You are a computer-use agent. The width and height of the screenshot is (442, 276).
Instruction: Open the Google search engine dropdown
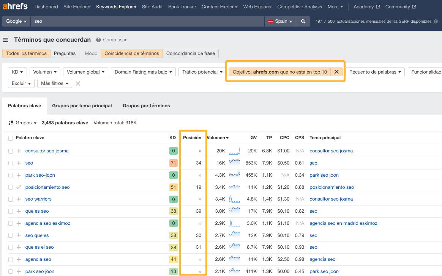click(16, 21)
